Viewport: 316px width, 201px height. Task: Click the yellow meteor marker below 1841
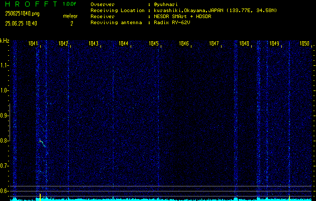tap(40, 197)
